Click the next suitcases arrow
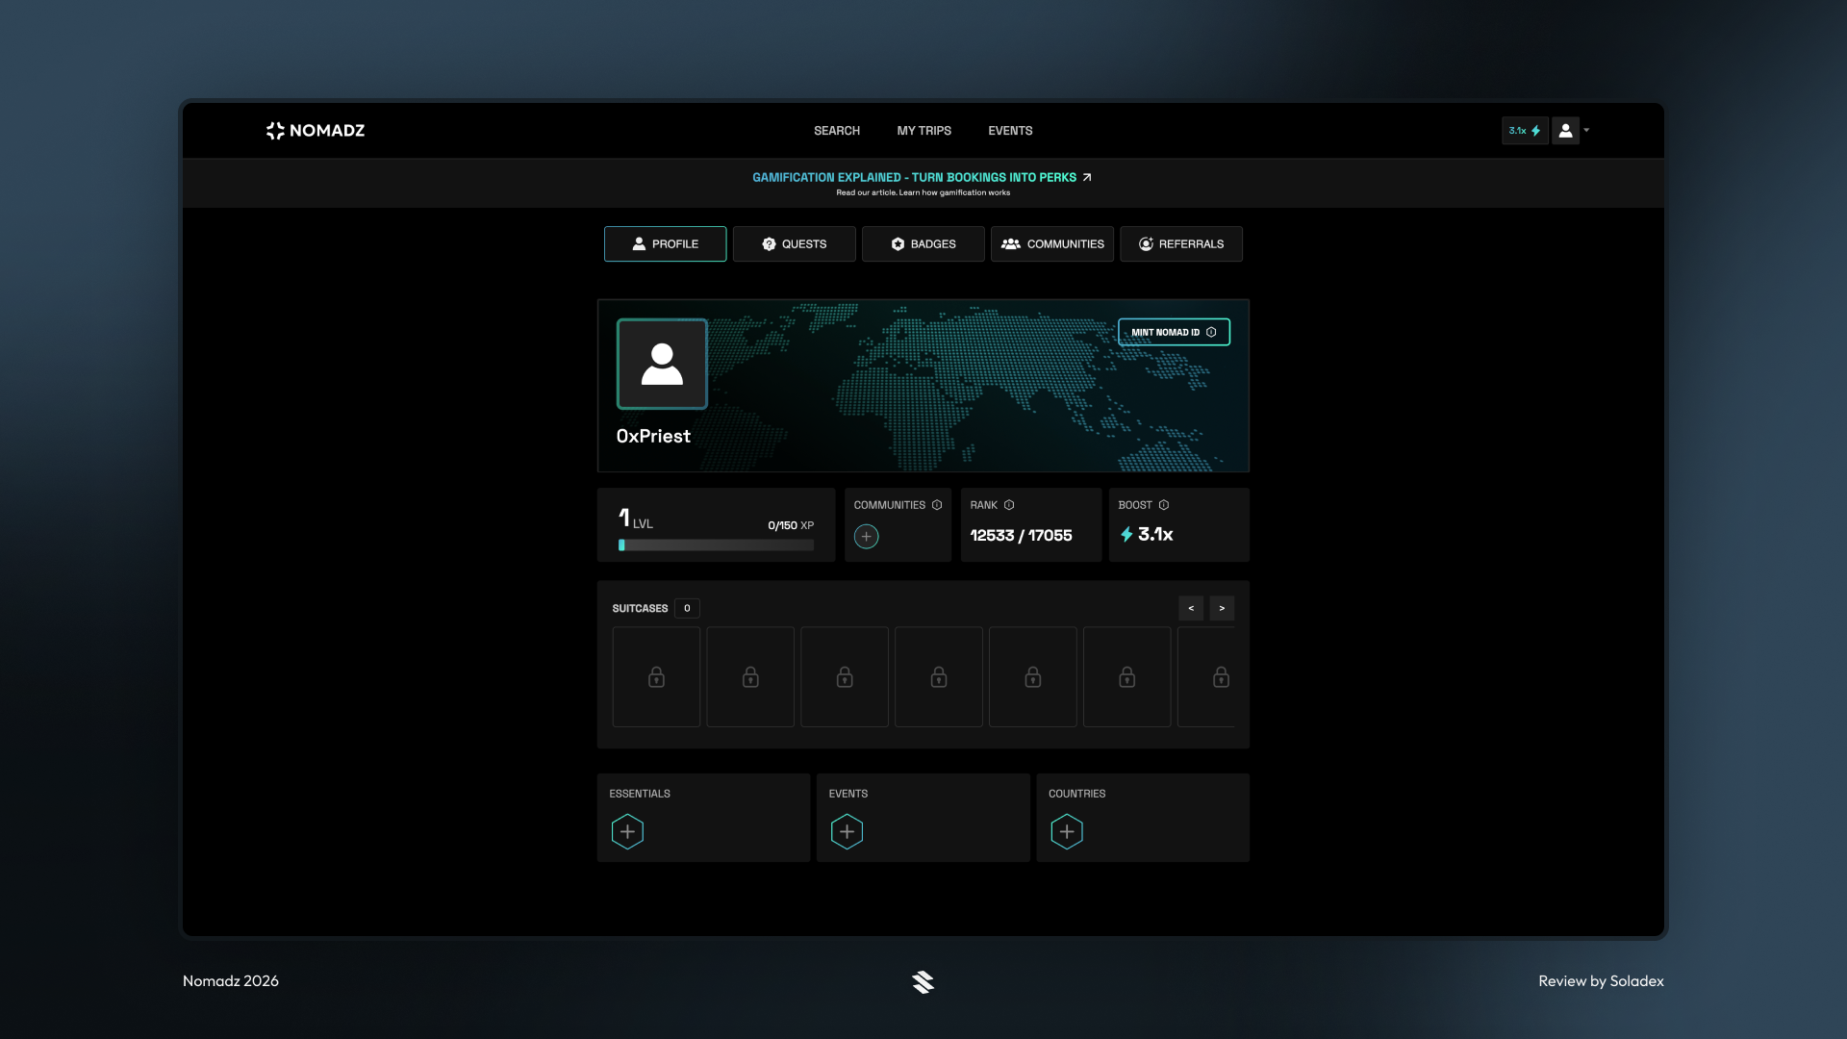The image size is (1847, 1039). point(1221,608)
